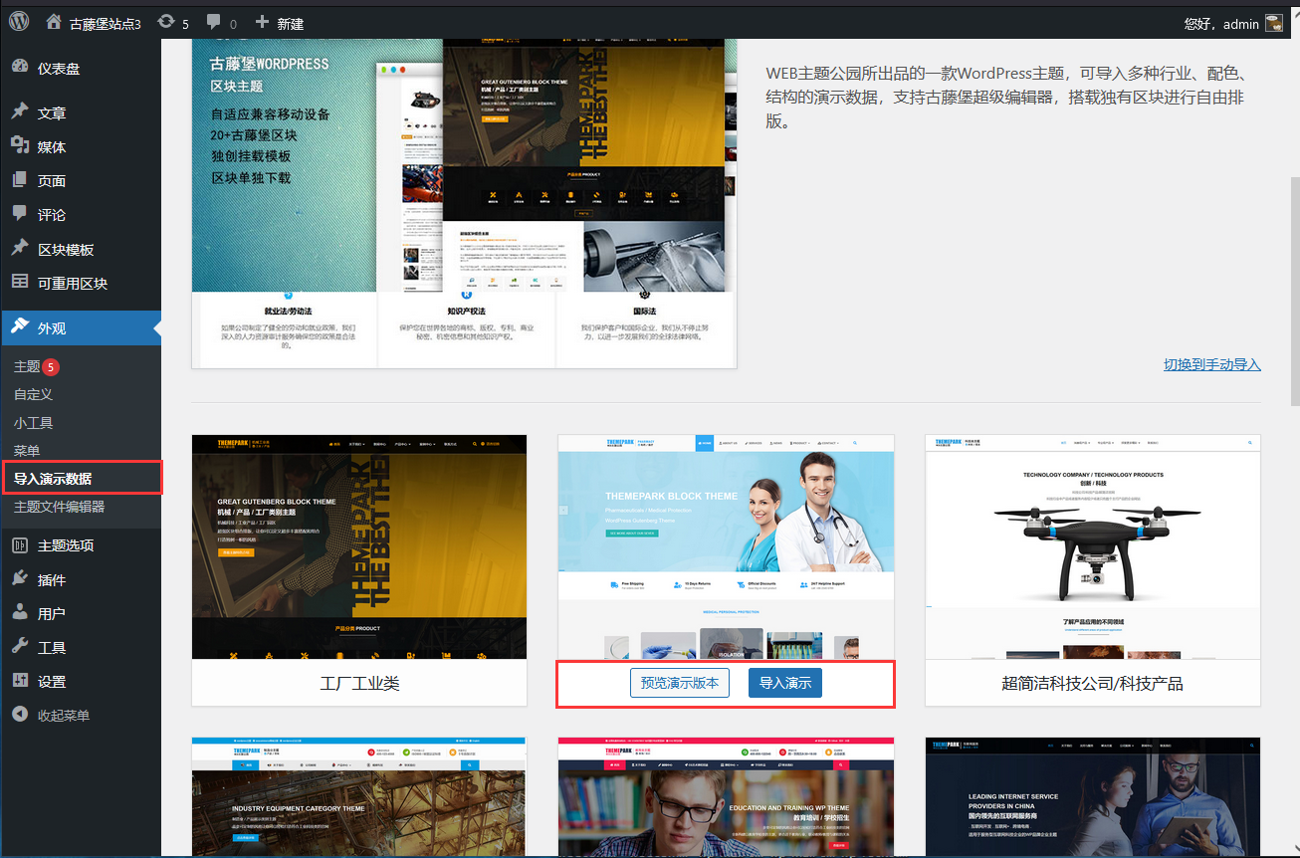Expand the 用户 users menu
The image size is (1300, 858).
click(40, 614)
